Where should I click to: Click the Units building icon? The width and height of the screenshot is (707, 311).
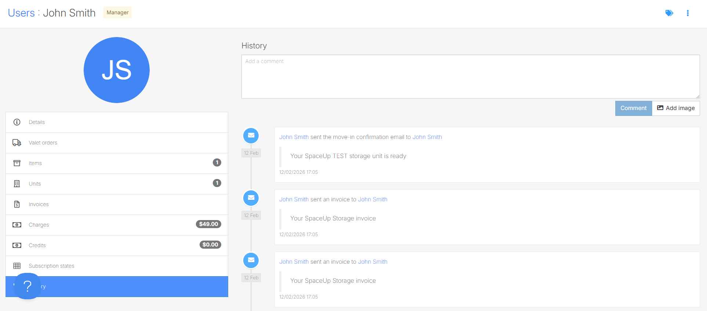(x=17, y=184)
